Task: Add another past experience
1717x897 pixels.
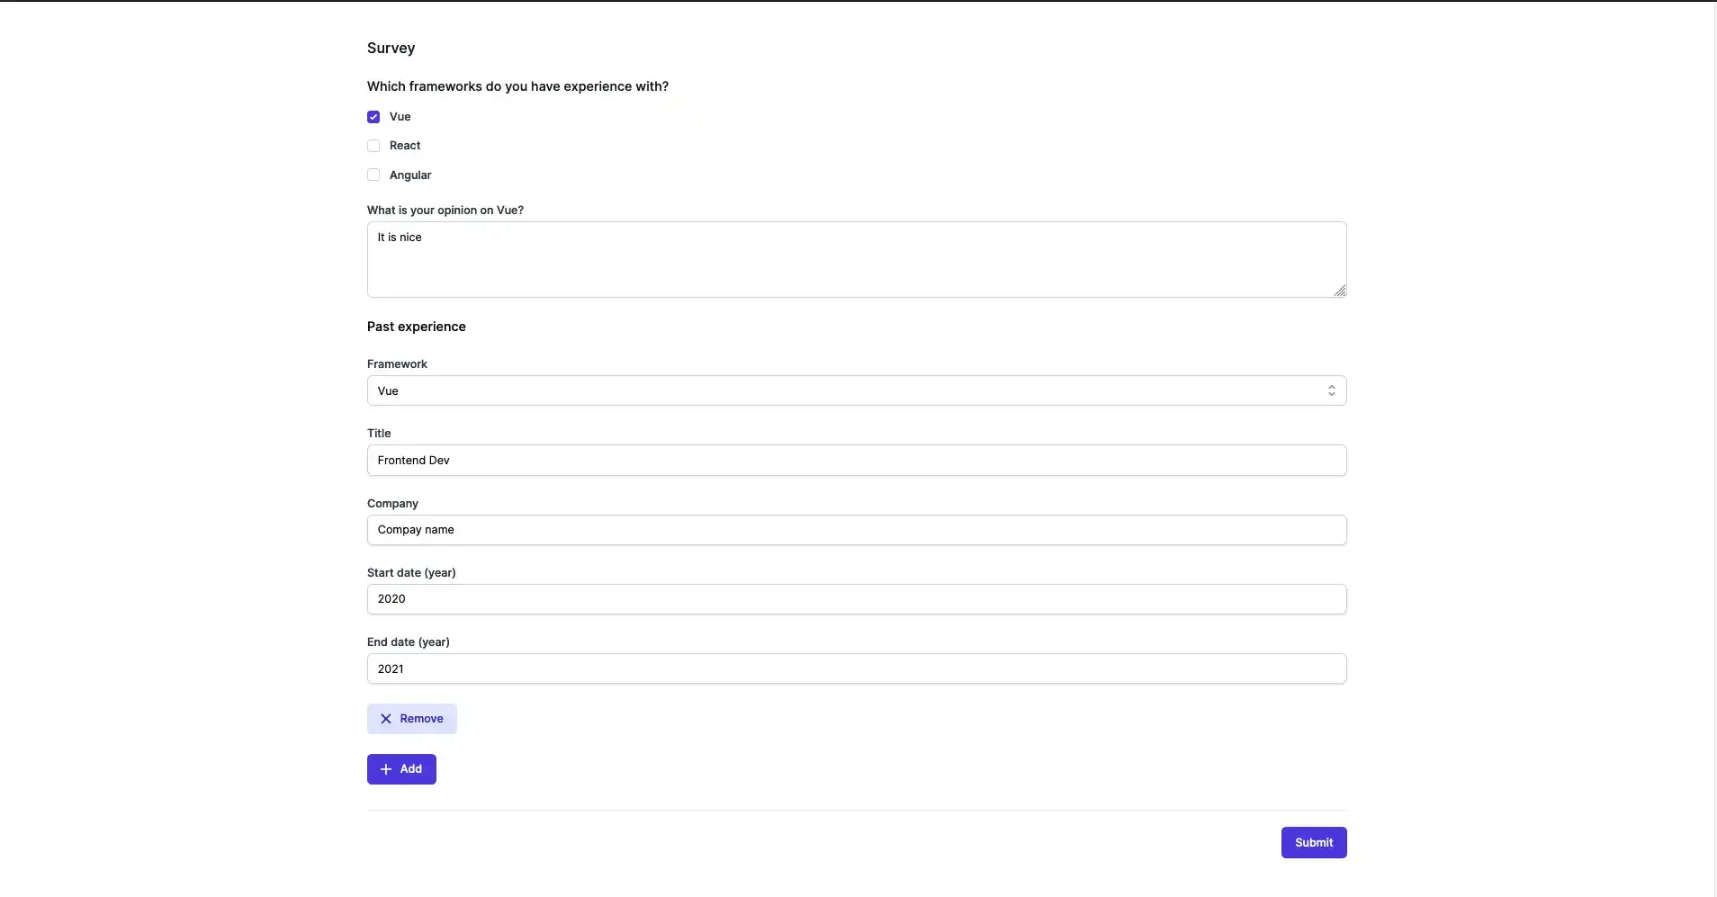Action: click(x=401, y=769)
